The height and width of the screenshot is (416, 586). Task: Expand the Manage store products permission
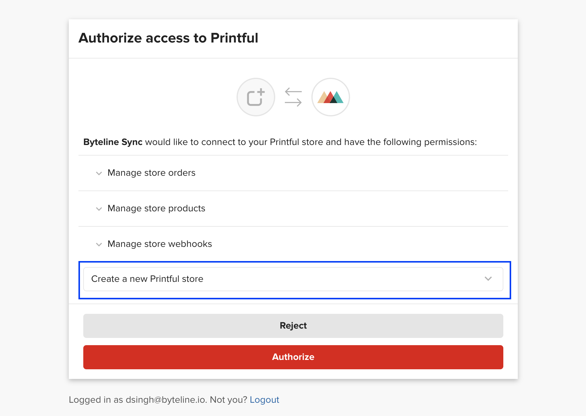pyautogui.click(x=156, y=208)
